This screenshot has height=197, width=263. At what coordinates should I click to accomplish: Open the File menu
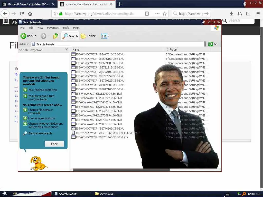click(22, 28)
